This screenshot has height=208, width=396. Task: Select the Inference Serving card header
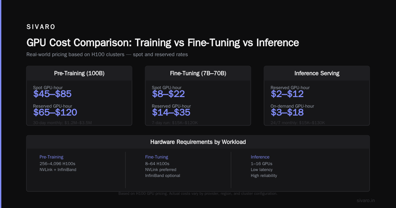click(317, 73)
